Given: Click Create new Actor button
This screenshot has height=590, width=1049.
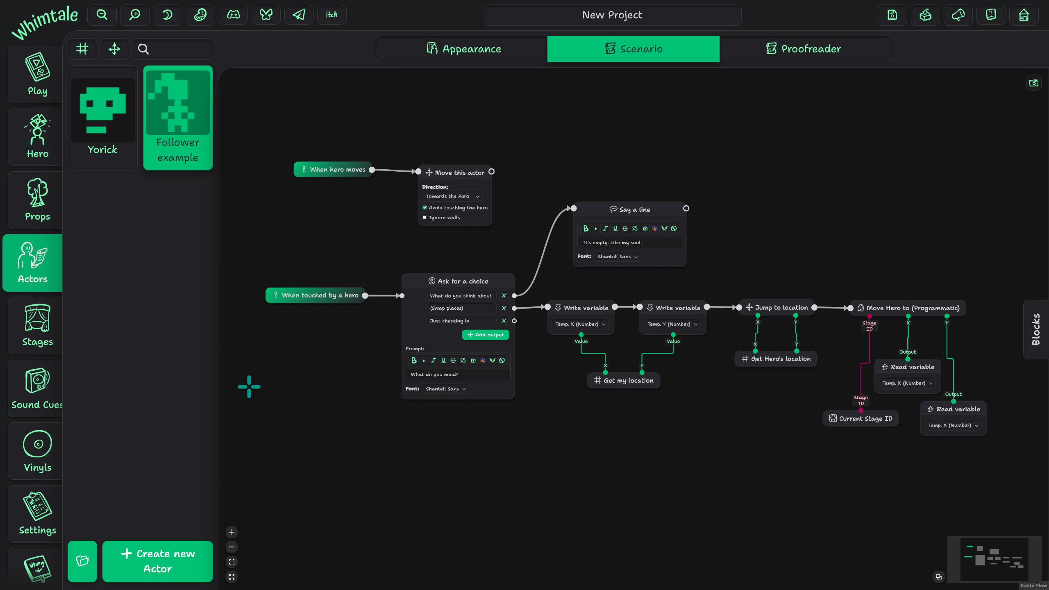Looking at the screenshot, I should click(x=158, y=561).
